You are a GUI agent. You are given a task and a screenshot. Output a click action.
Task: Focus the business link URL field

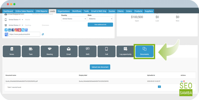pos(24,34)
